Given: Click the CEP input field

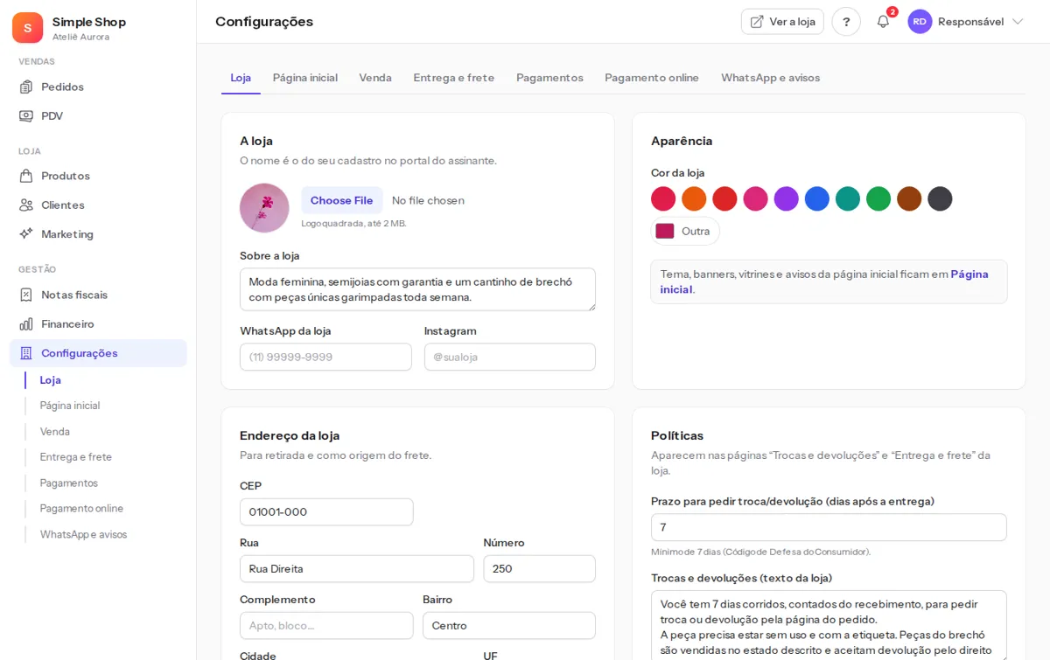Looking at the screenshot, I should click(326, 512).
